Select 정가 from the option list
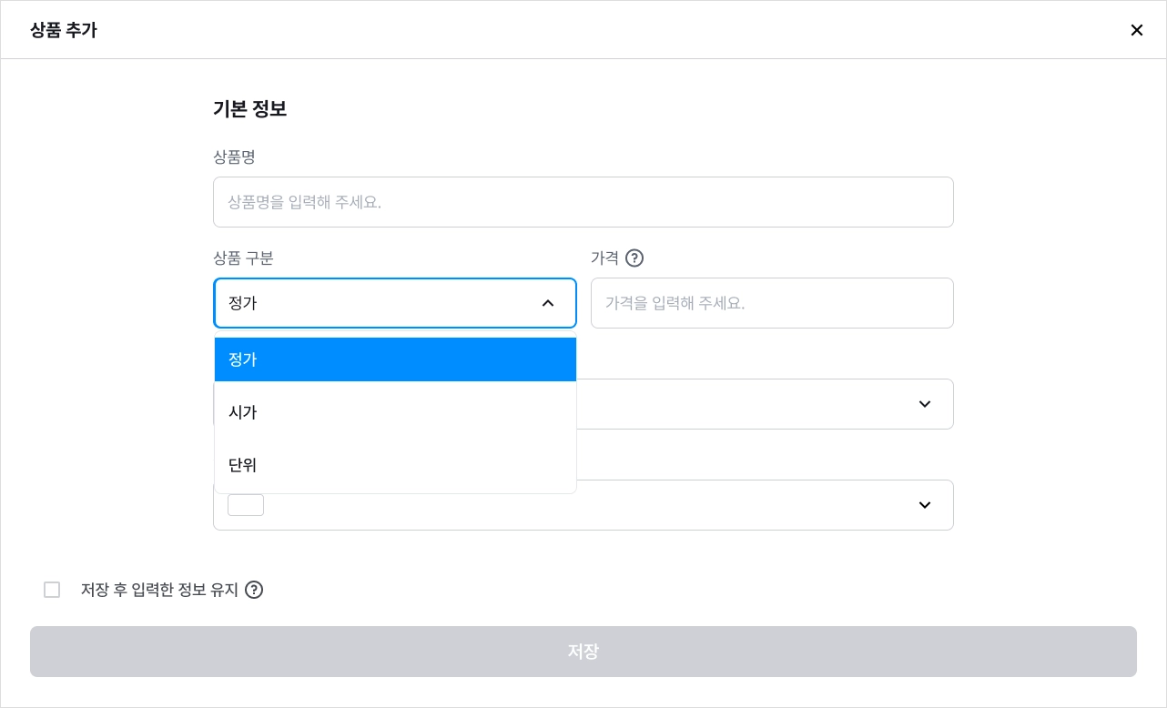Viewport: 1167px width, 708px height. tap(395, 359)
